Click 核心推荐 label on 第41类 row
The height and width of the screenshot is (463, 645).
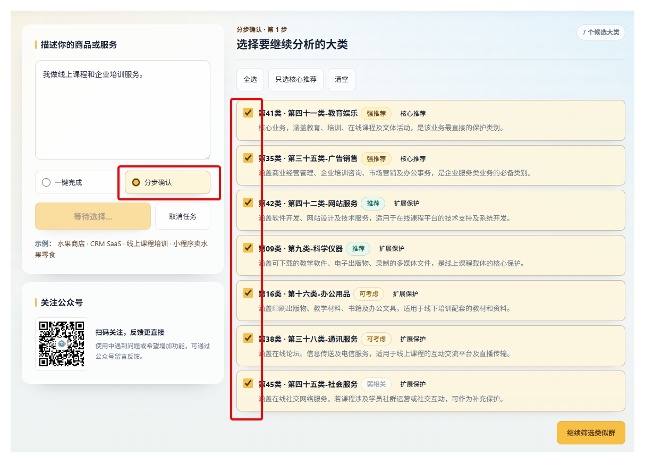413,113
